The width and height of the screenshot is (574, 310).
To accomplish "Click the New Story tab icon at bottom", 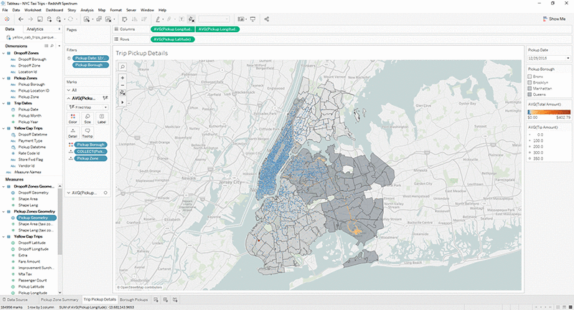I will pos(175,299).
